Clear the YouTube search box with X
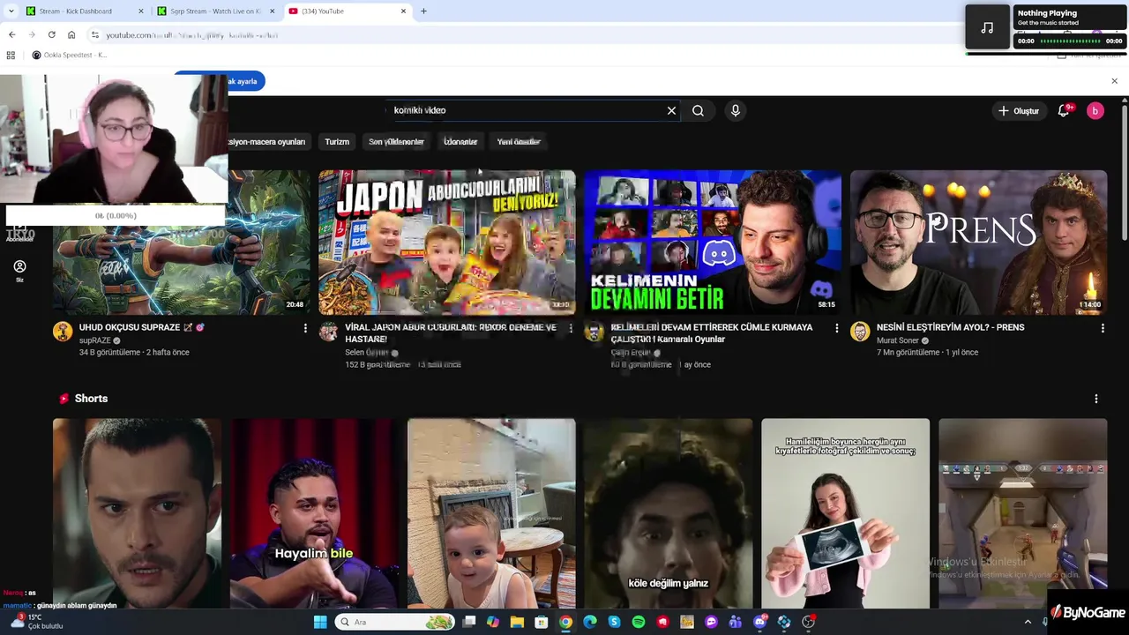This screenshot has height=635, width=1129. pyautogui.click(x=671, y=110)
